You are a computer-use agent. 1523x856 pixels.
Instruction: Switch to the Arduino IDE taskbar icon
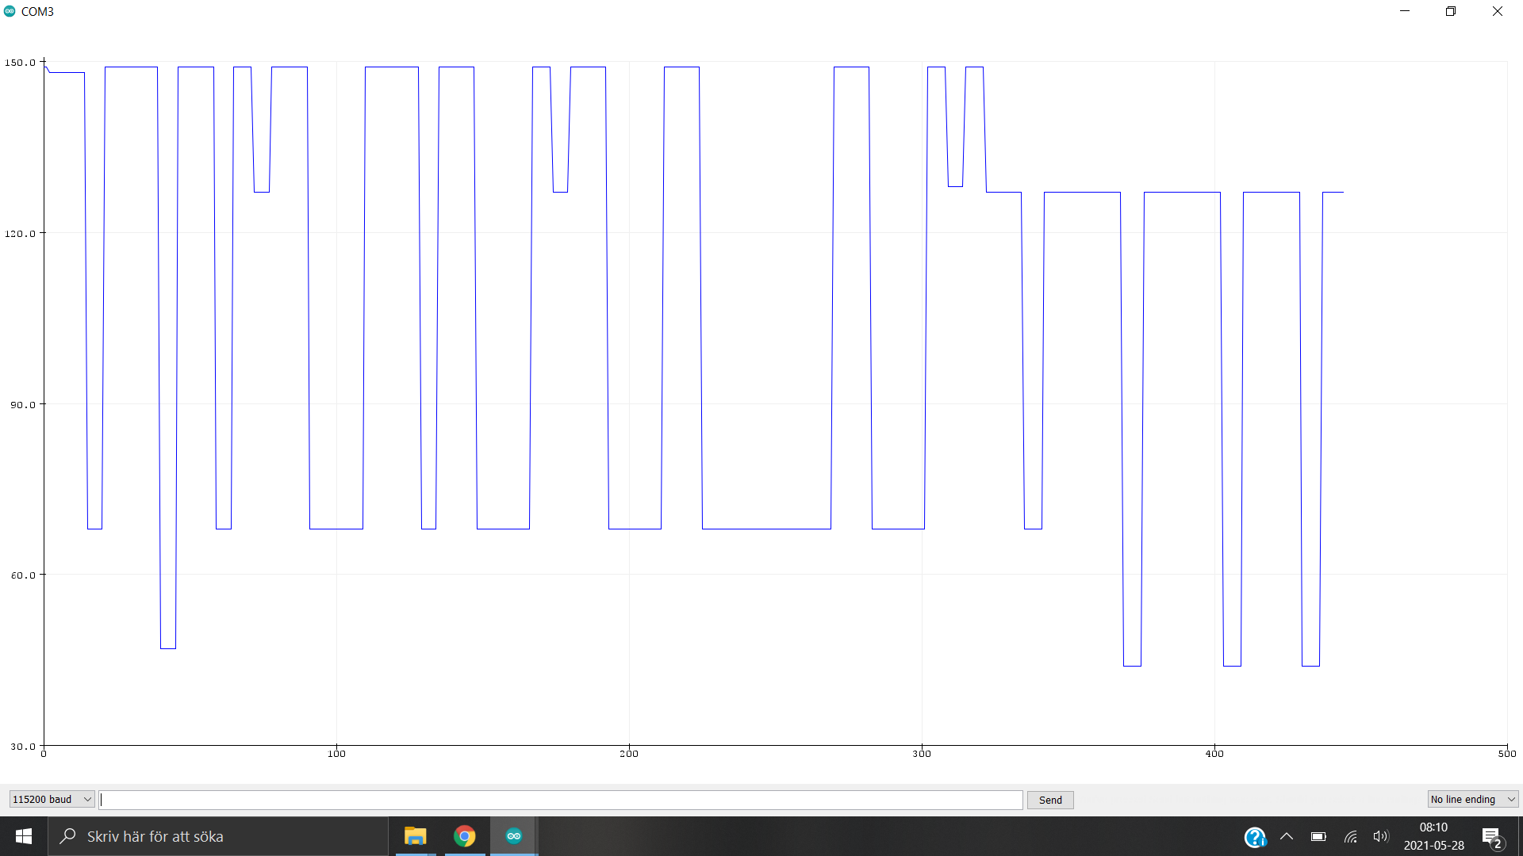[x=514, y=836]
